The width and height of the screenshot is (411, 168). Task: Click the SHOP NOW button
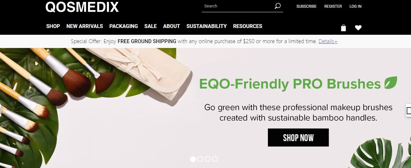pyautogui.click(x=298, y=138)
